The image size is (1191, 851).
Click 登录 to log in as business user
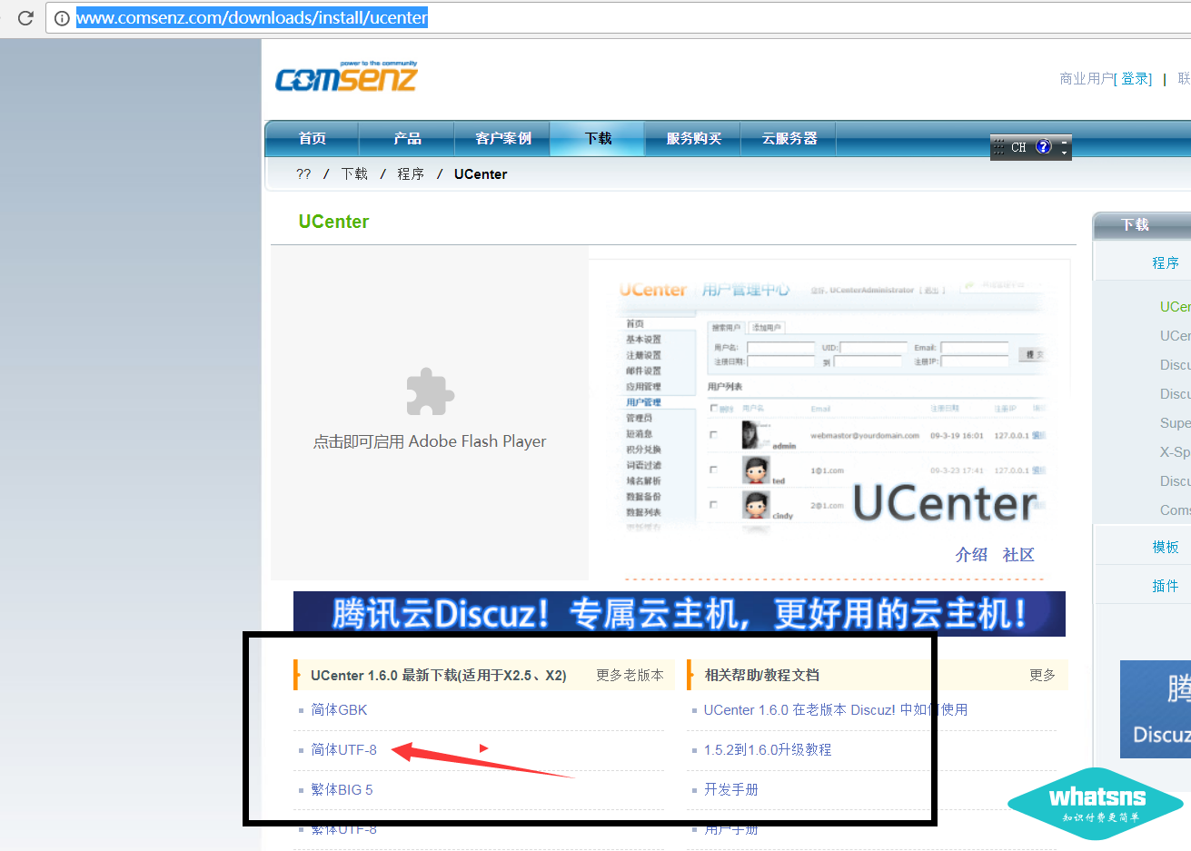click(x=1134, y=78)
